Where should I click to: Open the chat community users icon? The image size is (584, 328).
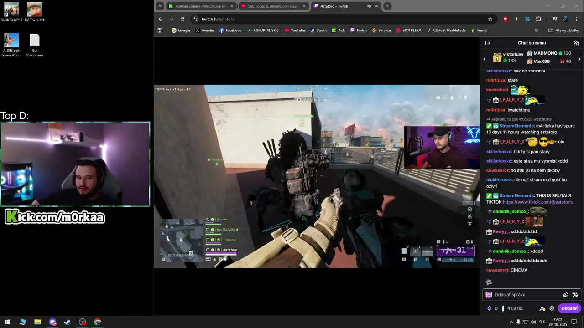(576, 43)
